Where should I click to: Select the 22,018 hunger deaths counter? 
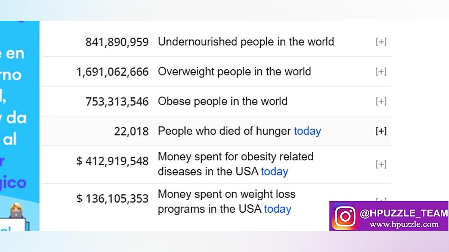131,131
